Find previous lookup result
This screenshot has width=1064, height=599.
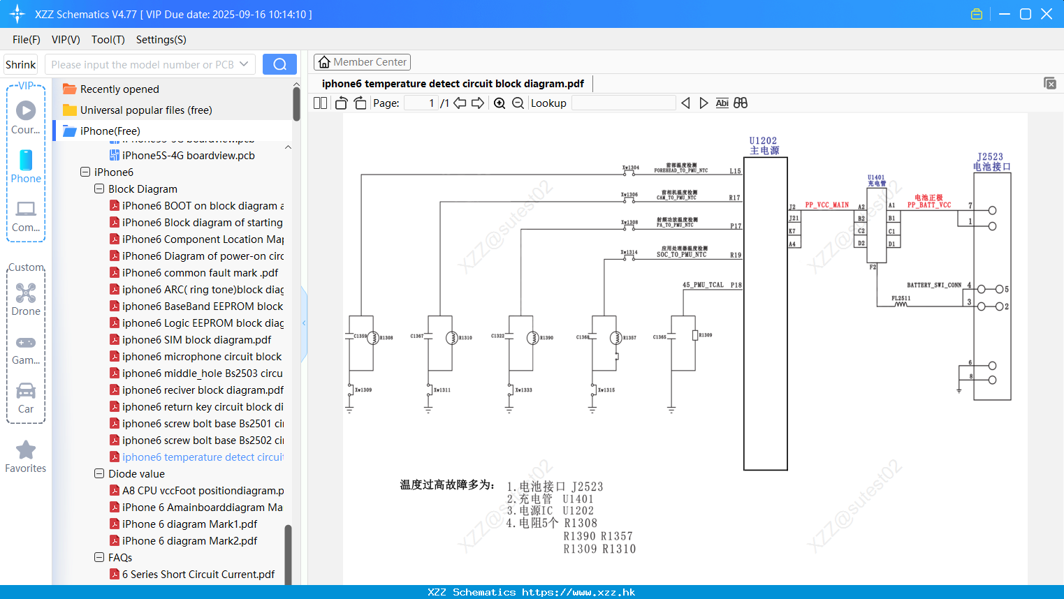(x=685, y=103)
